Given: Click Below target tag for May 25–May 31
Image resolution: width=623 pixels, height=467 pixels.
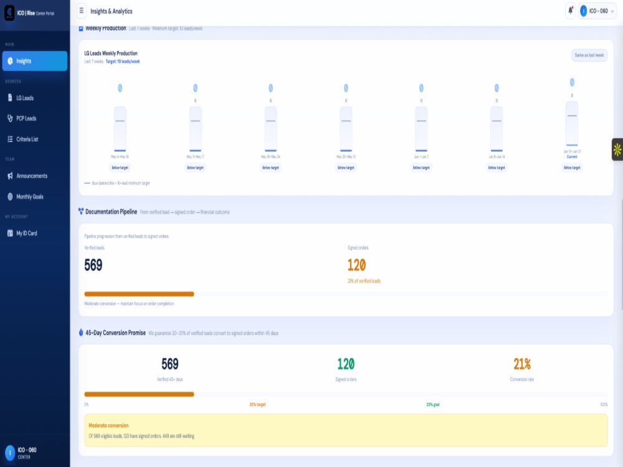Looking at the screenshot, I should click(346, 167).
